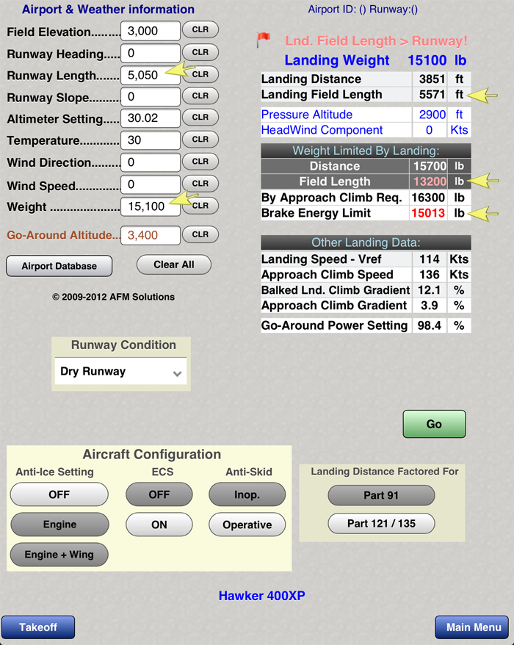Set Anti-Ice Setting to Engine + Wing
The width and height of the screenshot is (514, 645).
(59, 555)
